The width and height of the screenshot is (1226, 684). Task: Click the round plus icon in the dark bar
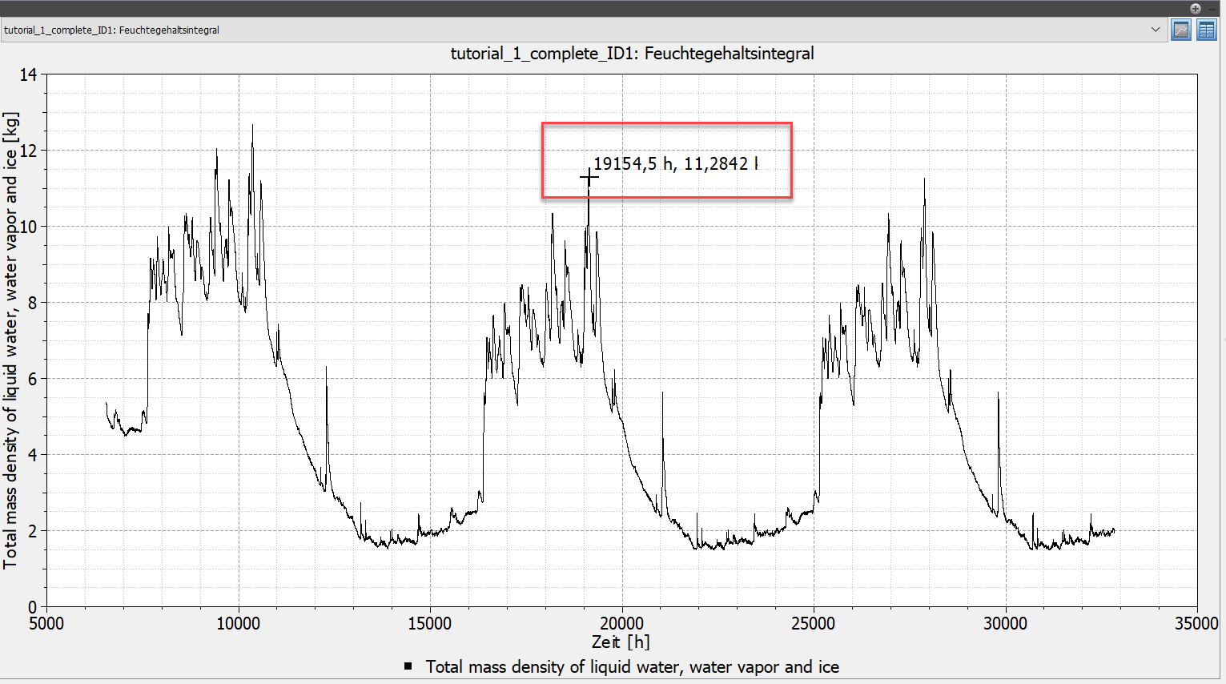point(1196,8)
